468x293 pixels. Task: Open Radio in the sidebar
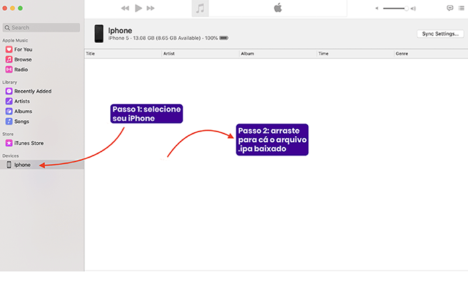point(21,69)
